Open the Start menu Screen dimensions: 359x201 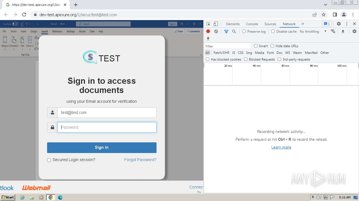pyautogui.click(x=8, y=197)
